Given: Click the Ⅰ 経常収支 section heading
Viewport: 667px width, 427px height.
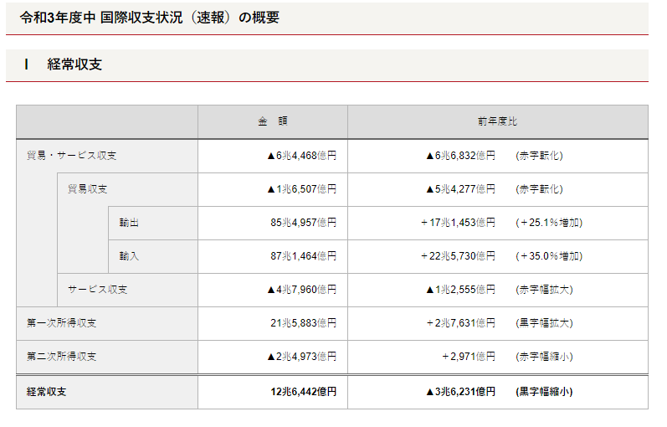Looking at the screenshot, I should pyautogui.click(x=64, y=64).
